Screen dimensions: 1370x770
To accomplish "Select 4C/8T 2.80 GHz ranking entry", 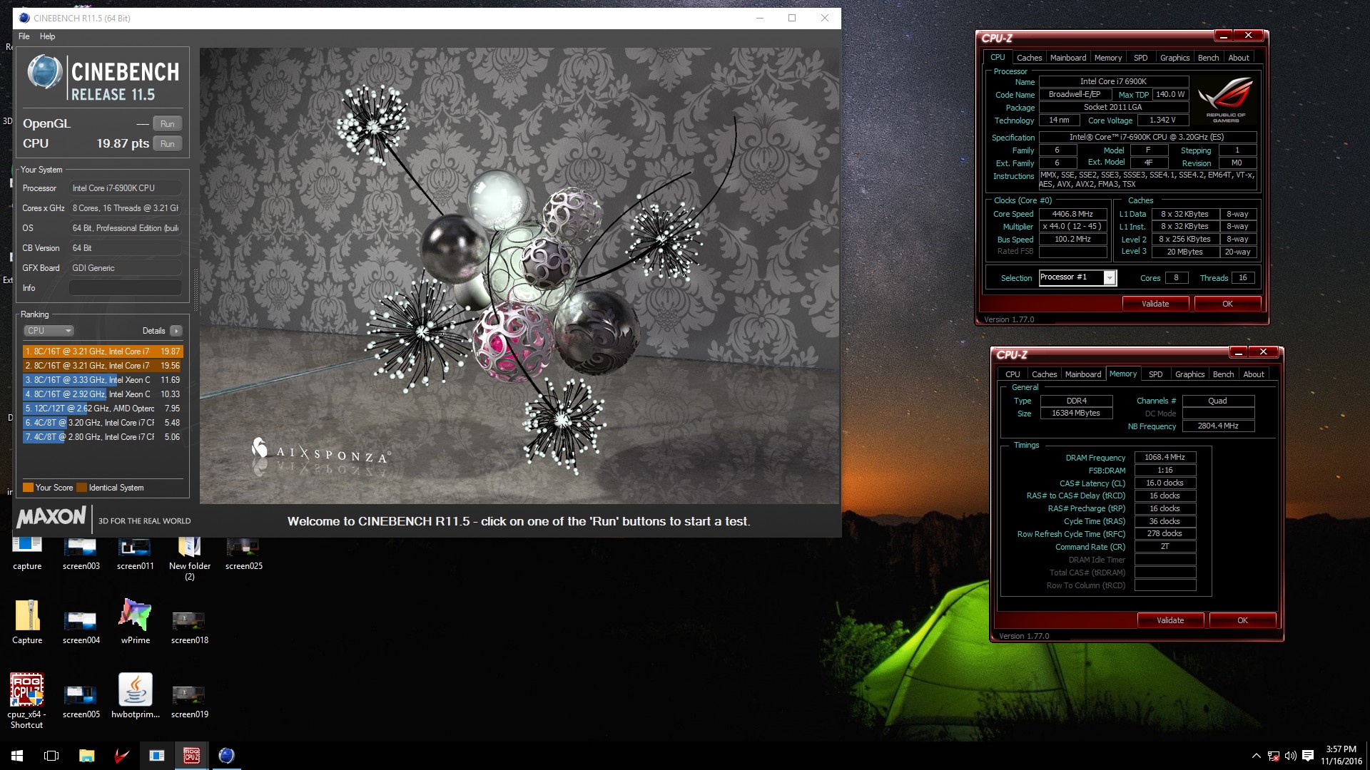I will tap(103, 437).
